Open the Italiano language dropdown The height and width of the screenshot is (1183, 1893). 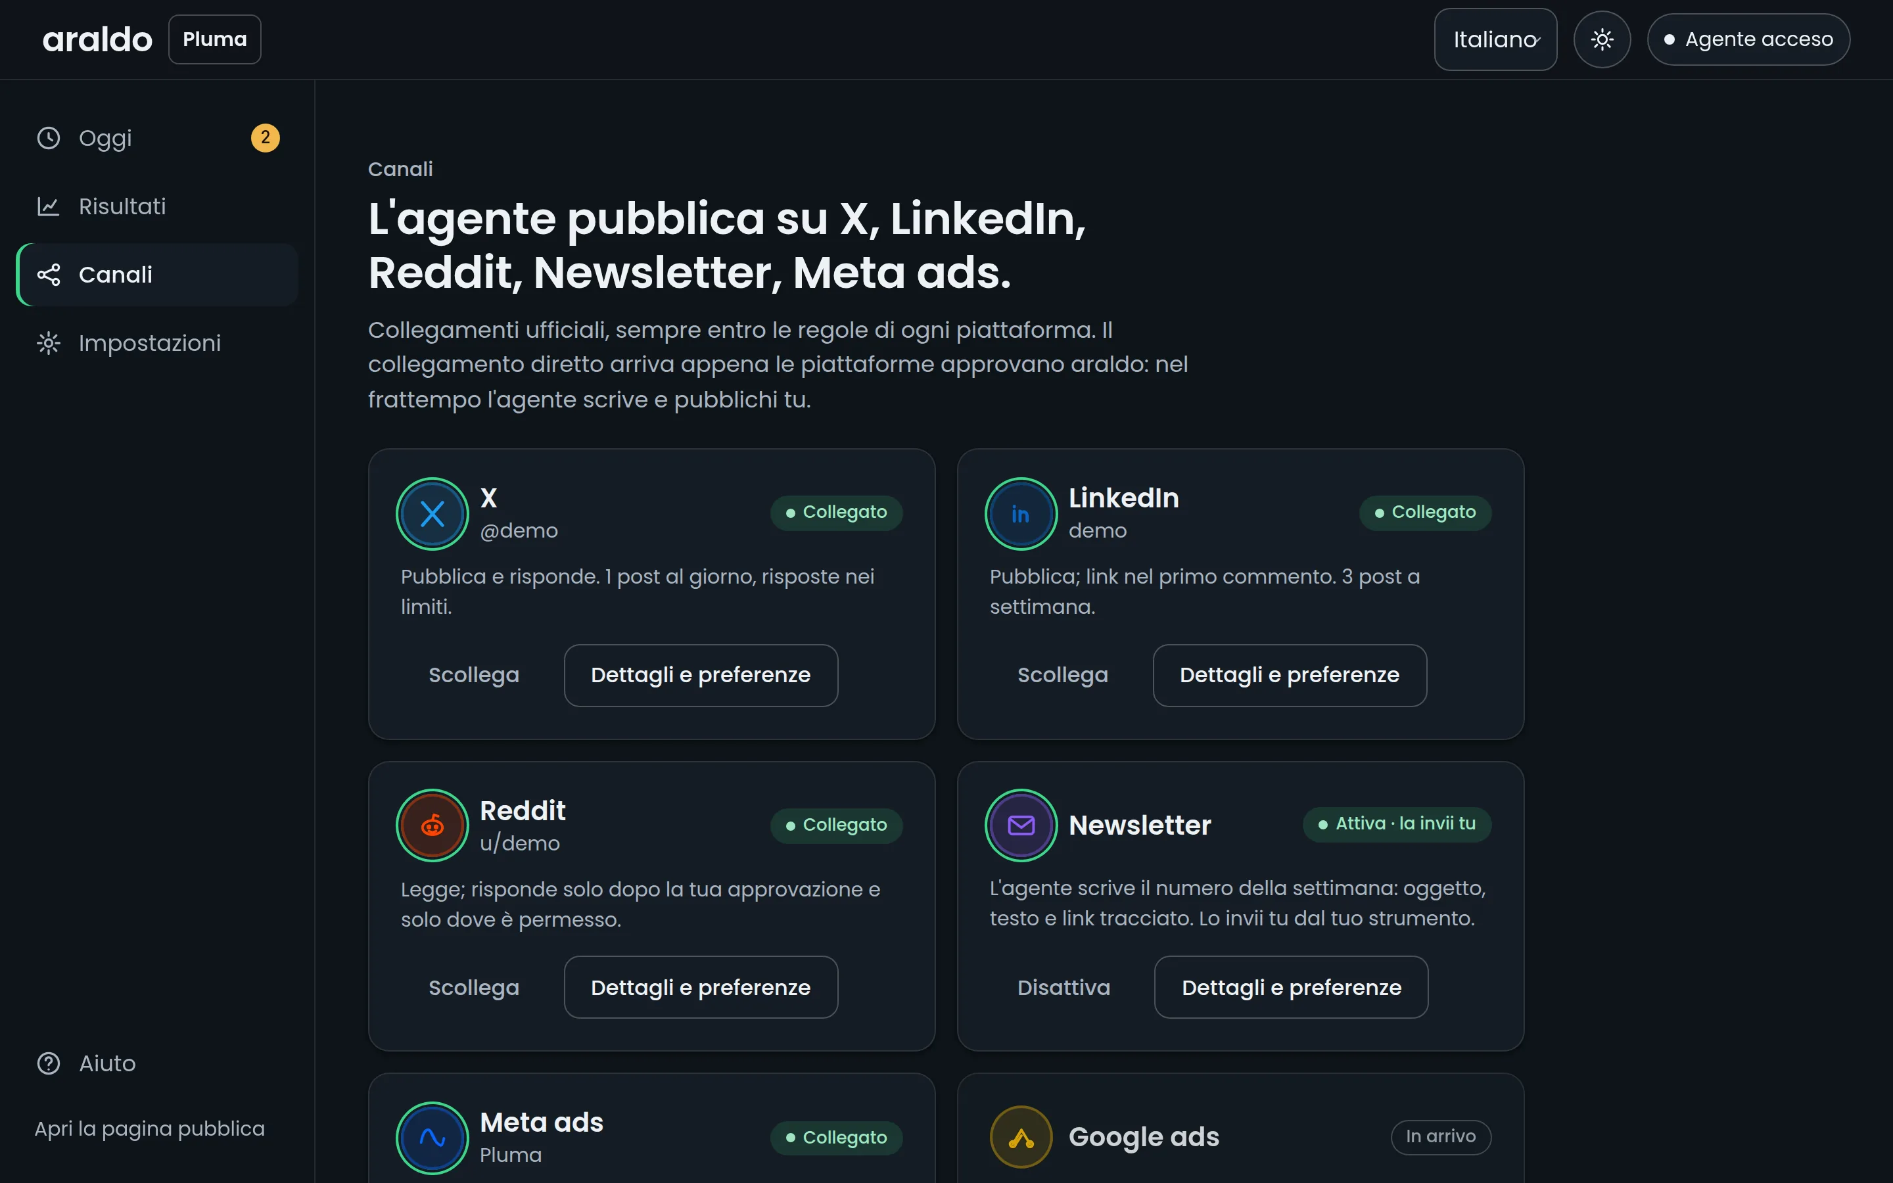[1495, 39]
